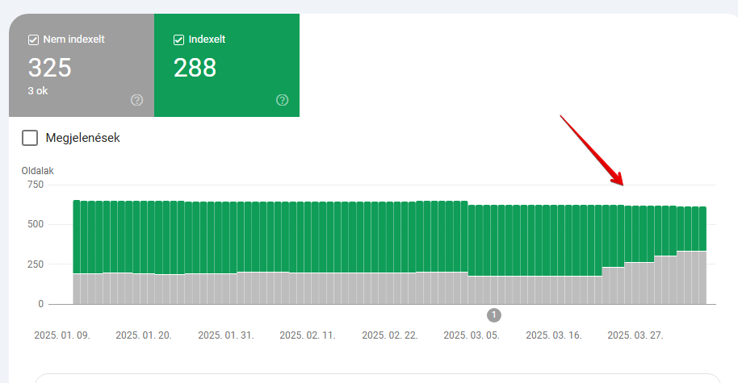The height and width of the screenshot is (383, 738).
Task: Click the annotation marker 1 below chart
Action: point(493,314)
